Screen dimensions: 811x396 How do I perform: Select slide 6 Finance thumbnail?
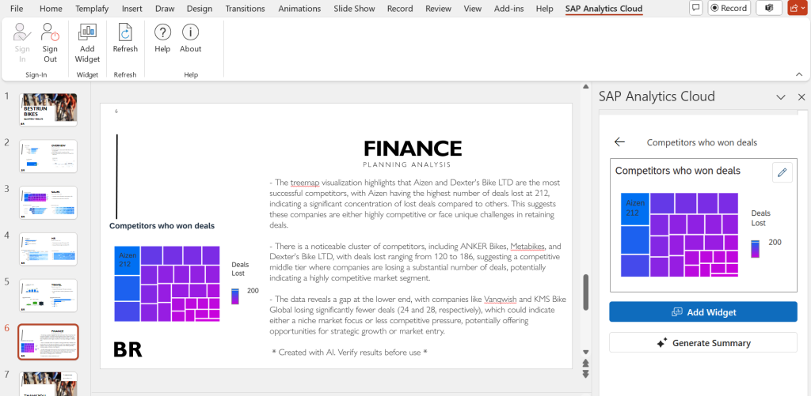point(48,341)
